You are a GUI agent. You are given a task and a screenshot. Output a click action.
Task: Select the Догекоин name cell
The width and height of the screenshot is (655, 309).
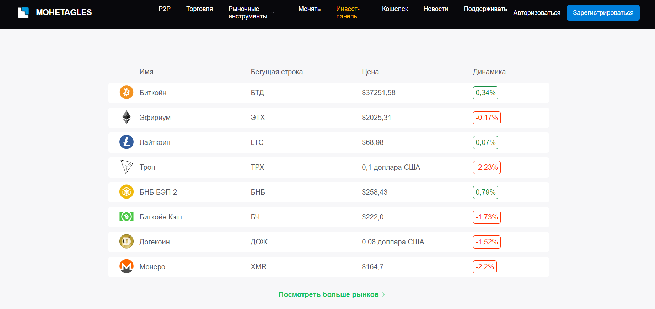[155, 242]
